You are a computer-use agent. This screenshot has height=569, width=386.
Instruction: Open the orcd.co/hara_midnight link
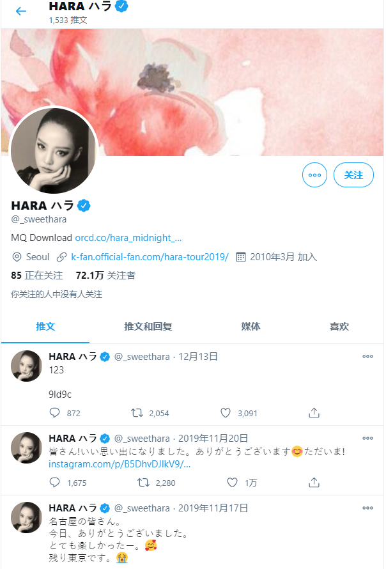tap(128, 238)
